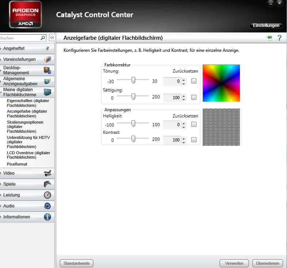
Task: Click the Voreinstellungen presets icon
Action: [x=47, y=59]
